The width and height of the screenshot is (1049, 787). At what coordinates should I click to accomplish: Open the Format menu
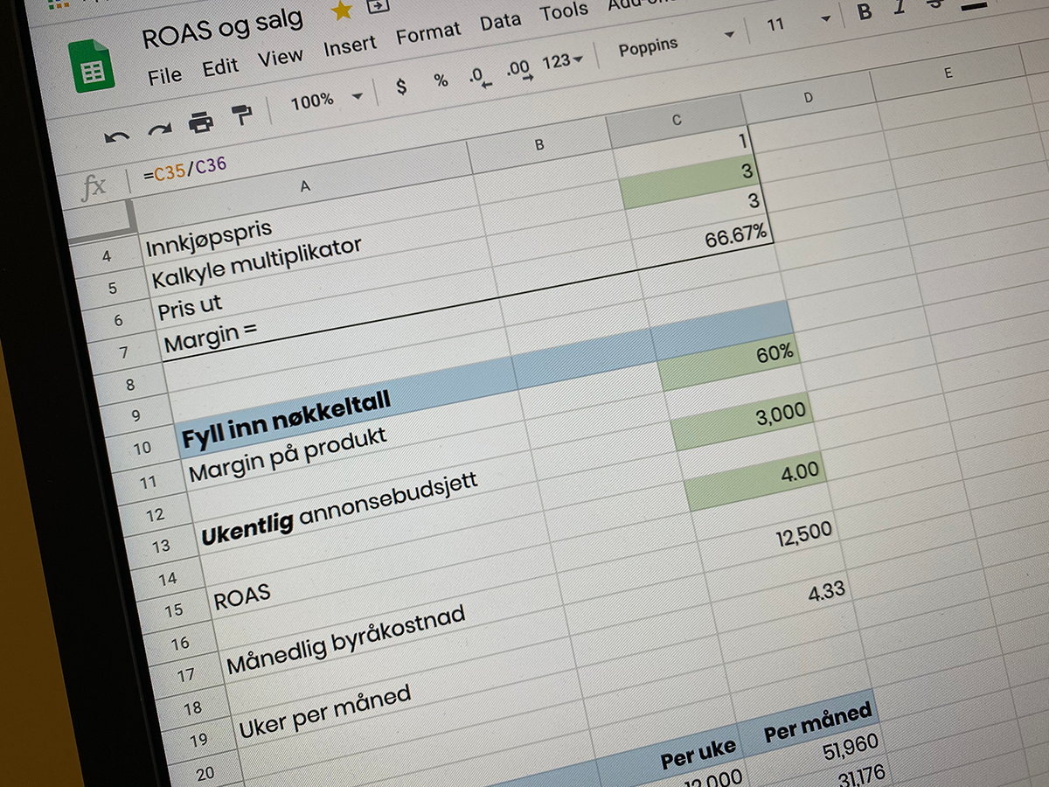coord(428,34)
